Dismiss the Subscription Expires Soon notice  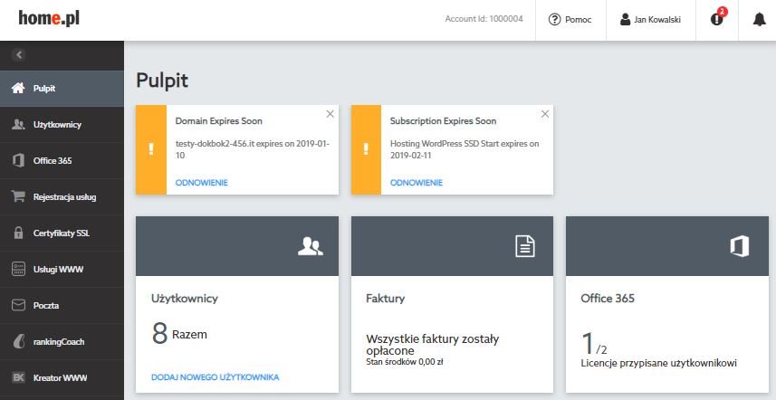(x=545, y=114)
